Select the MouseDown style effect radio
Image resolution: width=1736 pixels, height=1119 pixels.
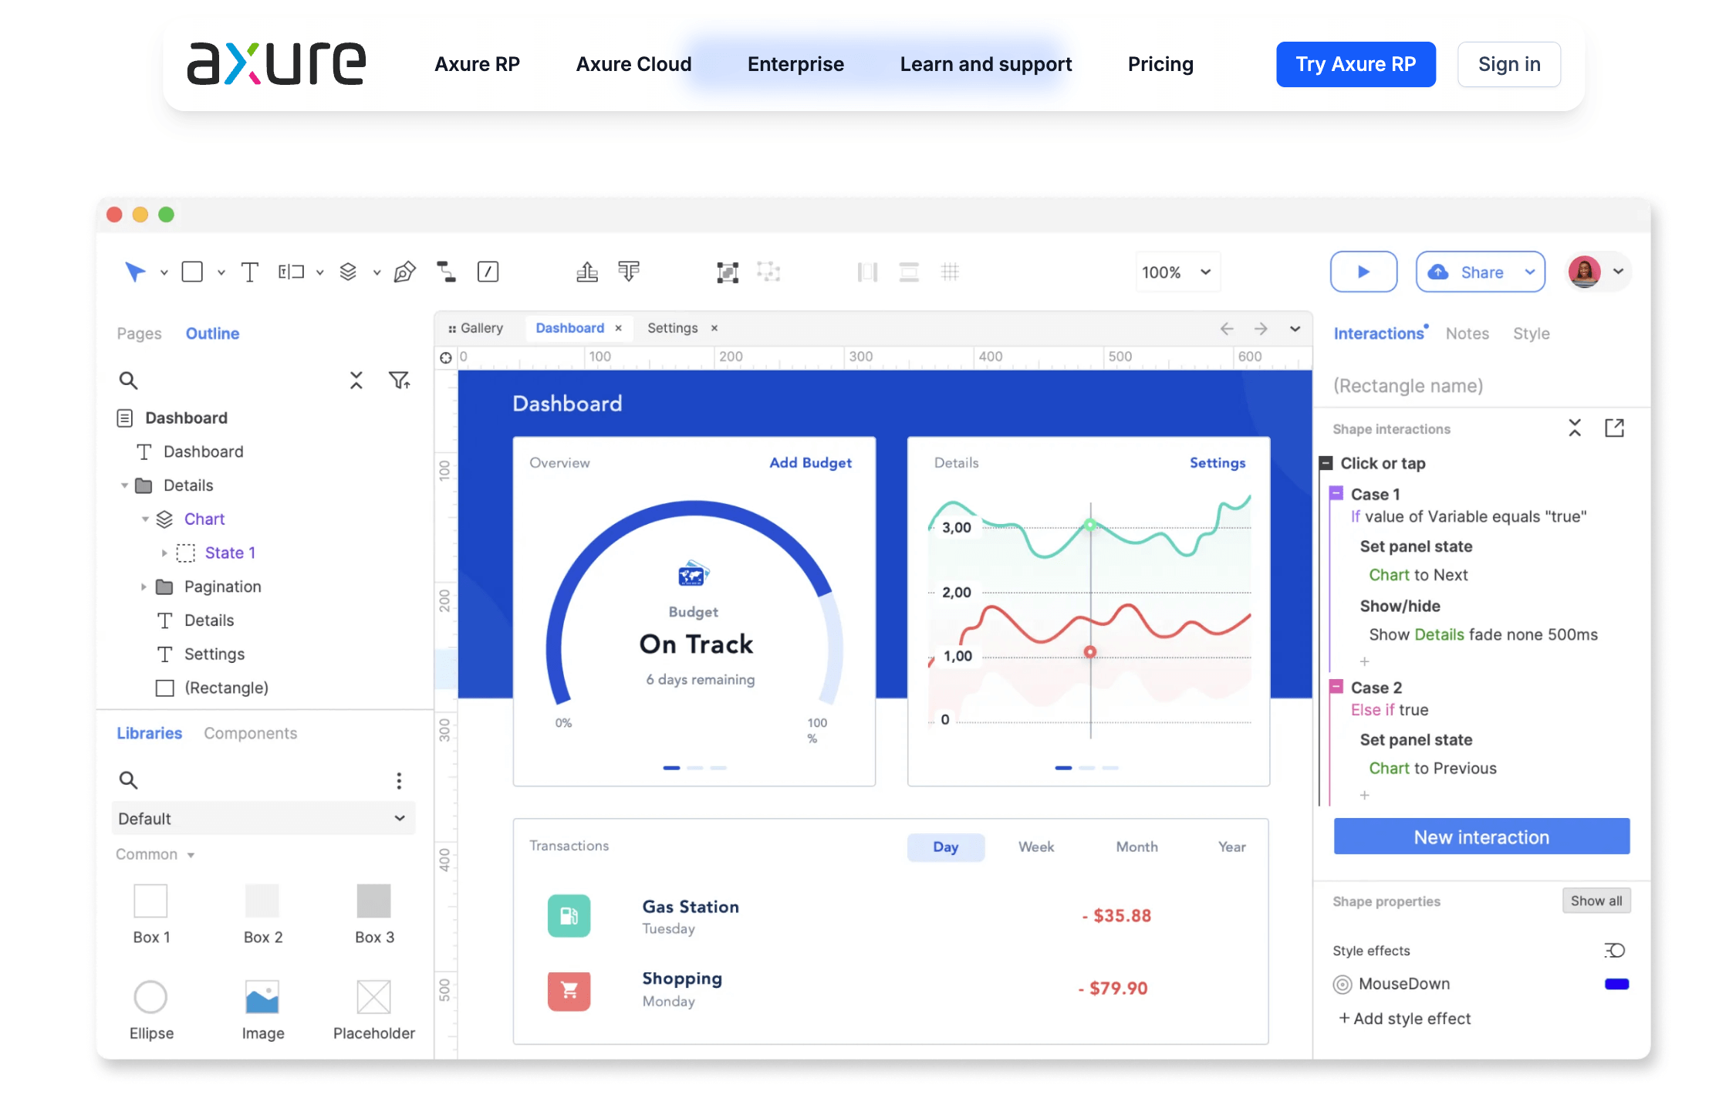click(x=1343, y=984)
